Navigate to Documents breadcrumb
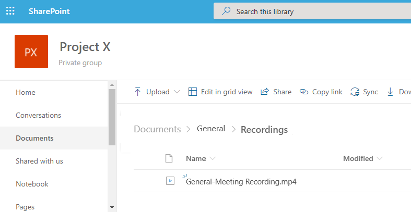 click(157, 129)
